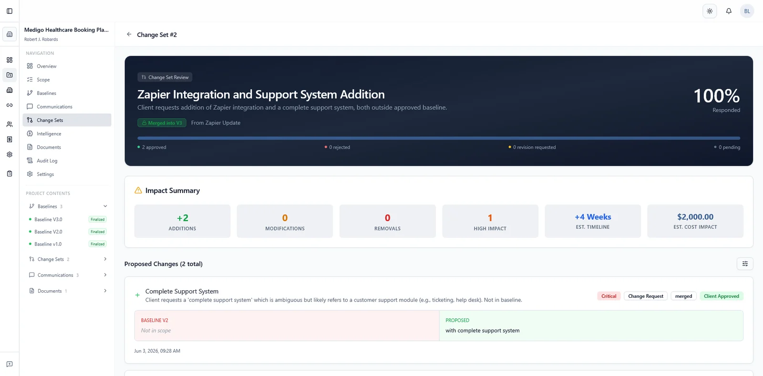Screen dimensions: 763x376
Task: Click the Medigo Healthcare Booking project title
Action: coord(66,30)
